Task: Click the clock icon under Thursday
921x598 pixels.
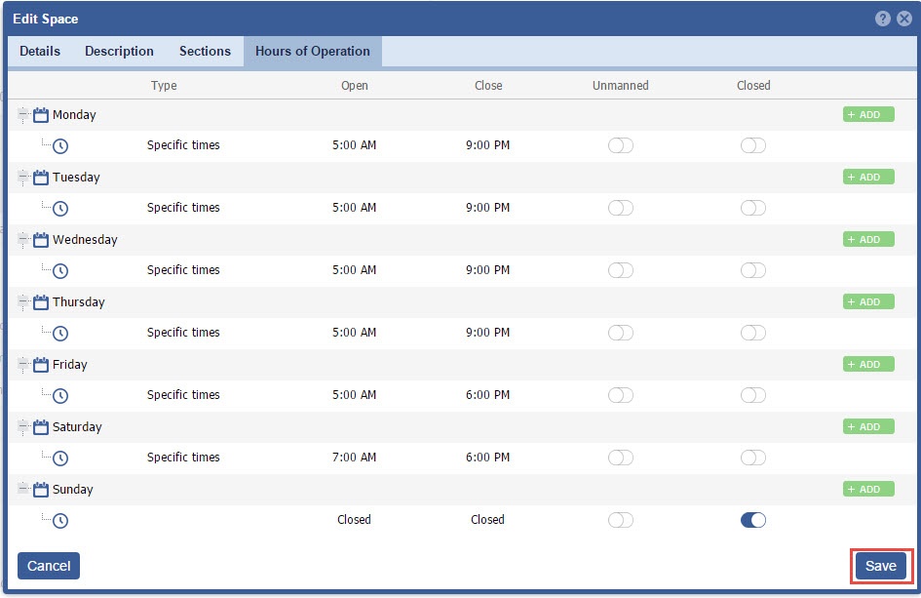Action: tap(60, 334)
